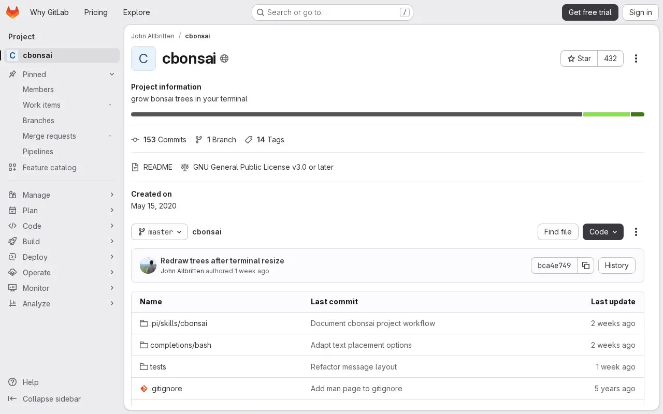Screen dimensions: 663x414
Task: Open repository actions kebab next to Code button
Action: (x=636, y=232)
